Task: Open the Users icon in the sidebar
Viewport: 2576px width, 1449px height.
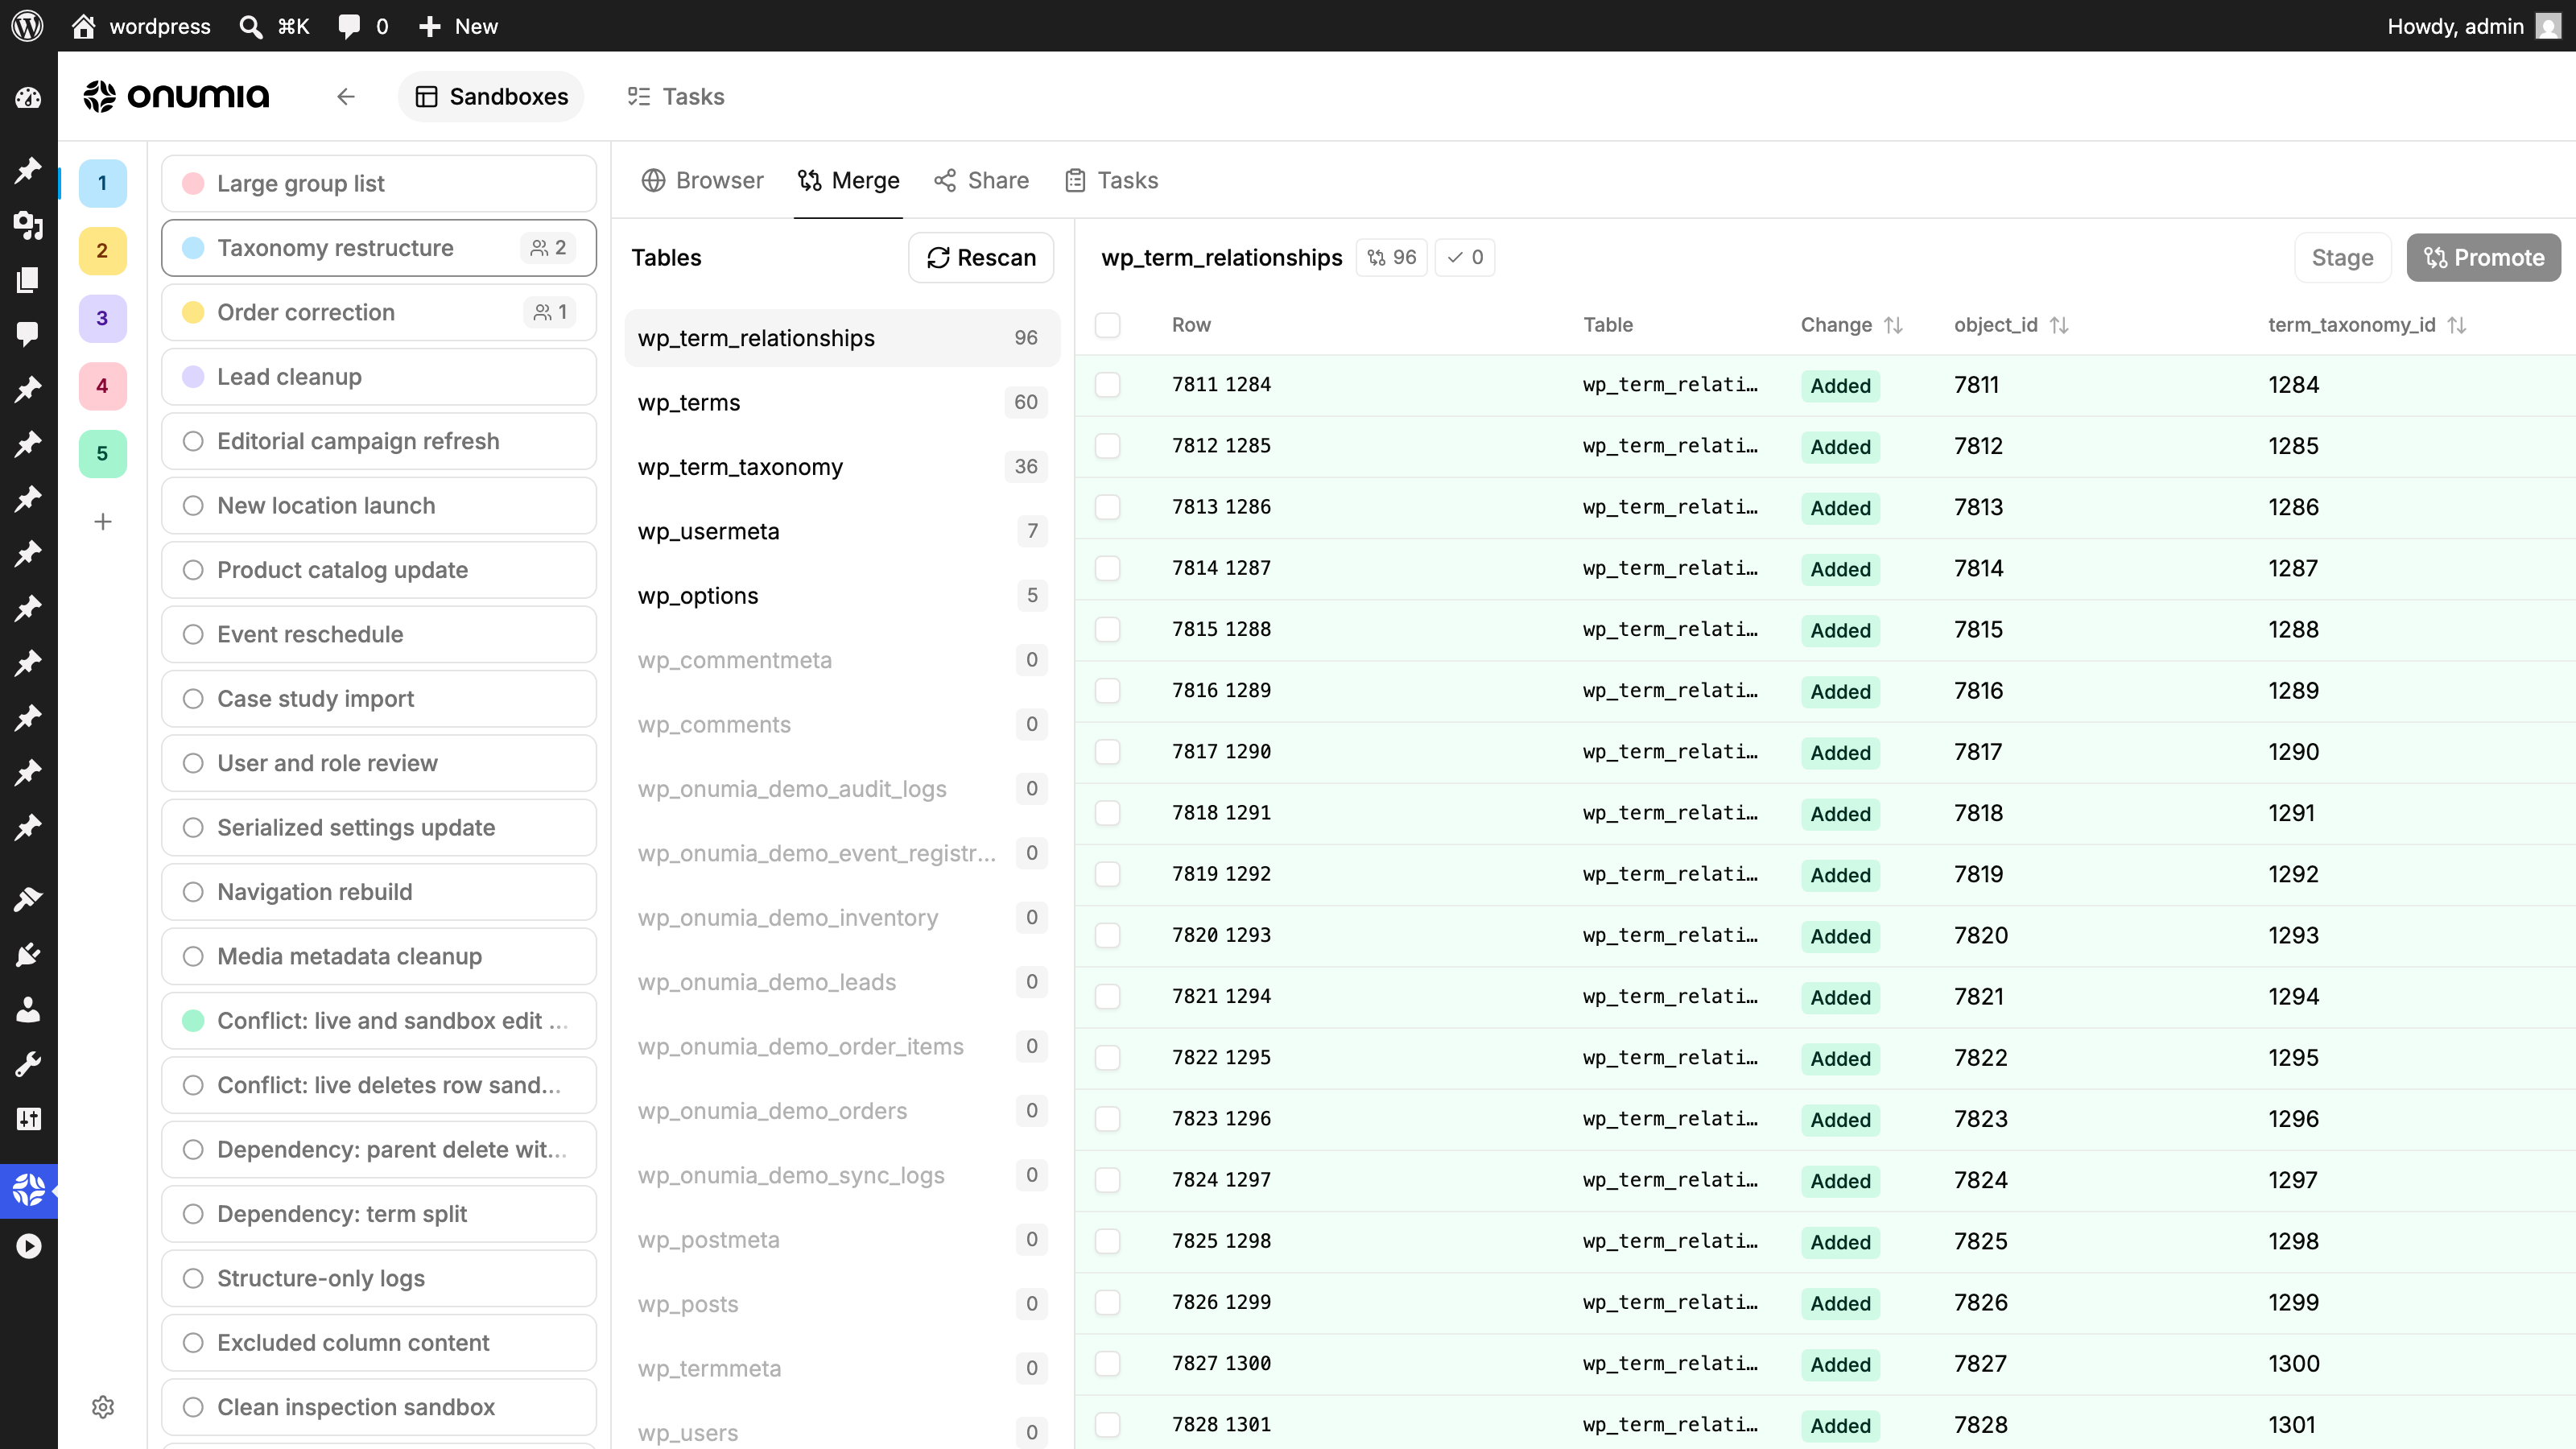Action: 28,1010
